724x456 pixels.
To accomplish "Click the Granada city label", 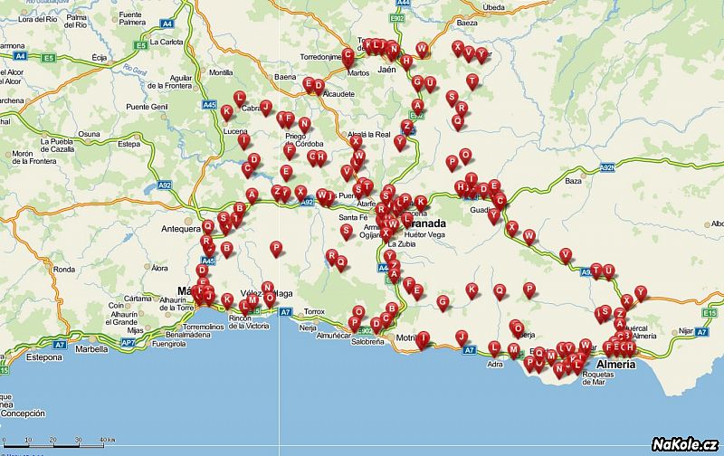I will [427, 223].
